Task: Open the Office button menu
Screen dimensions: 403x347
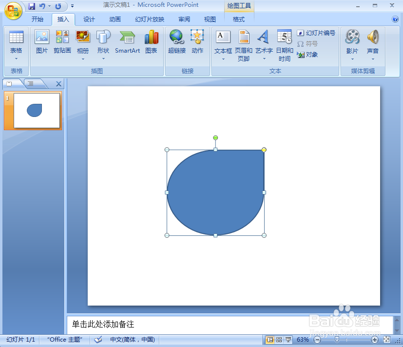Action: (x=13, y=11)
